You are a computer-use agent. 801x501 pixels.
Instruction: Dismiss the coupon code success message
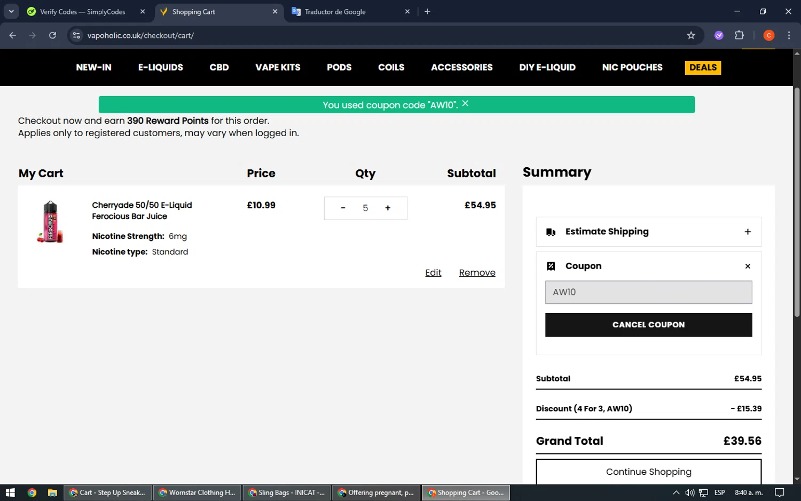tap(465, 104)
